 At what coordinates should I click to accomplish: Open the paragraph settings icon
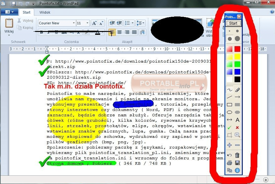(x=142, y=32)
